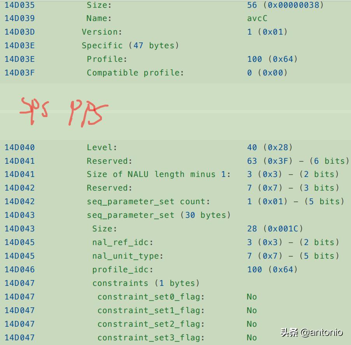Select the constraint_set2_flag row

click(x=151, y=324)
